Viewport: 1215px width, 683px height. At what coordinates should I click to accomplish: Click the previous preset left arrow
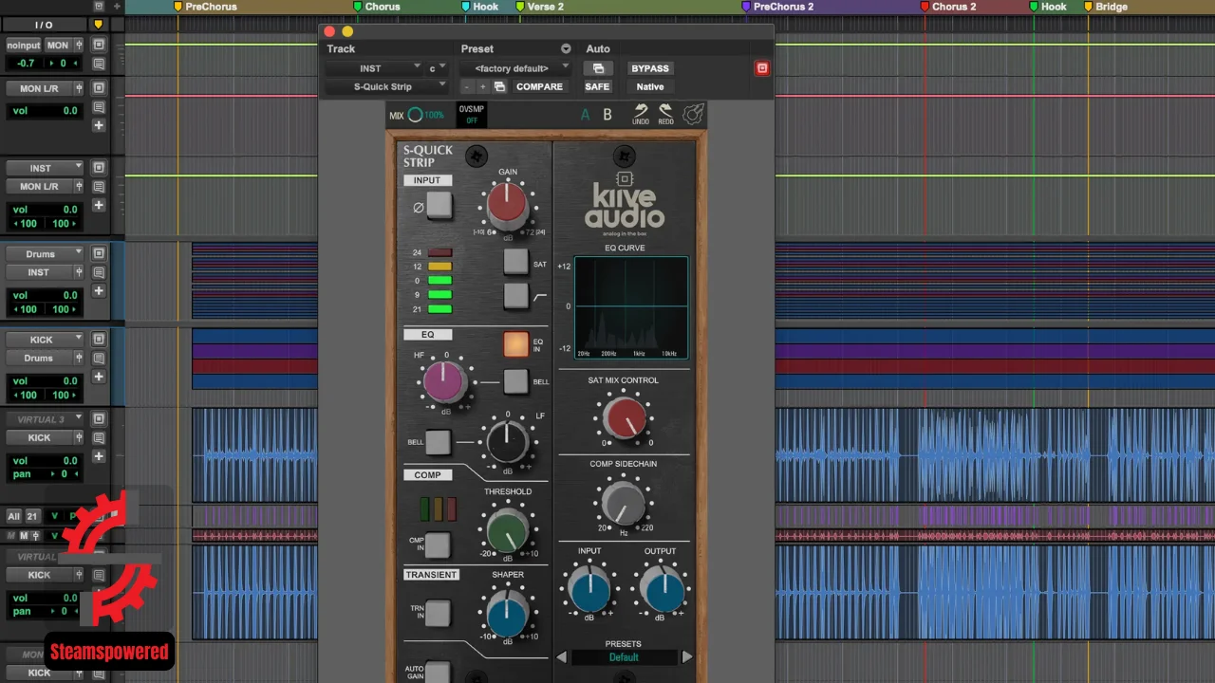561,656
